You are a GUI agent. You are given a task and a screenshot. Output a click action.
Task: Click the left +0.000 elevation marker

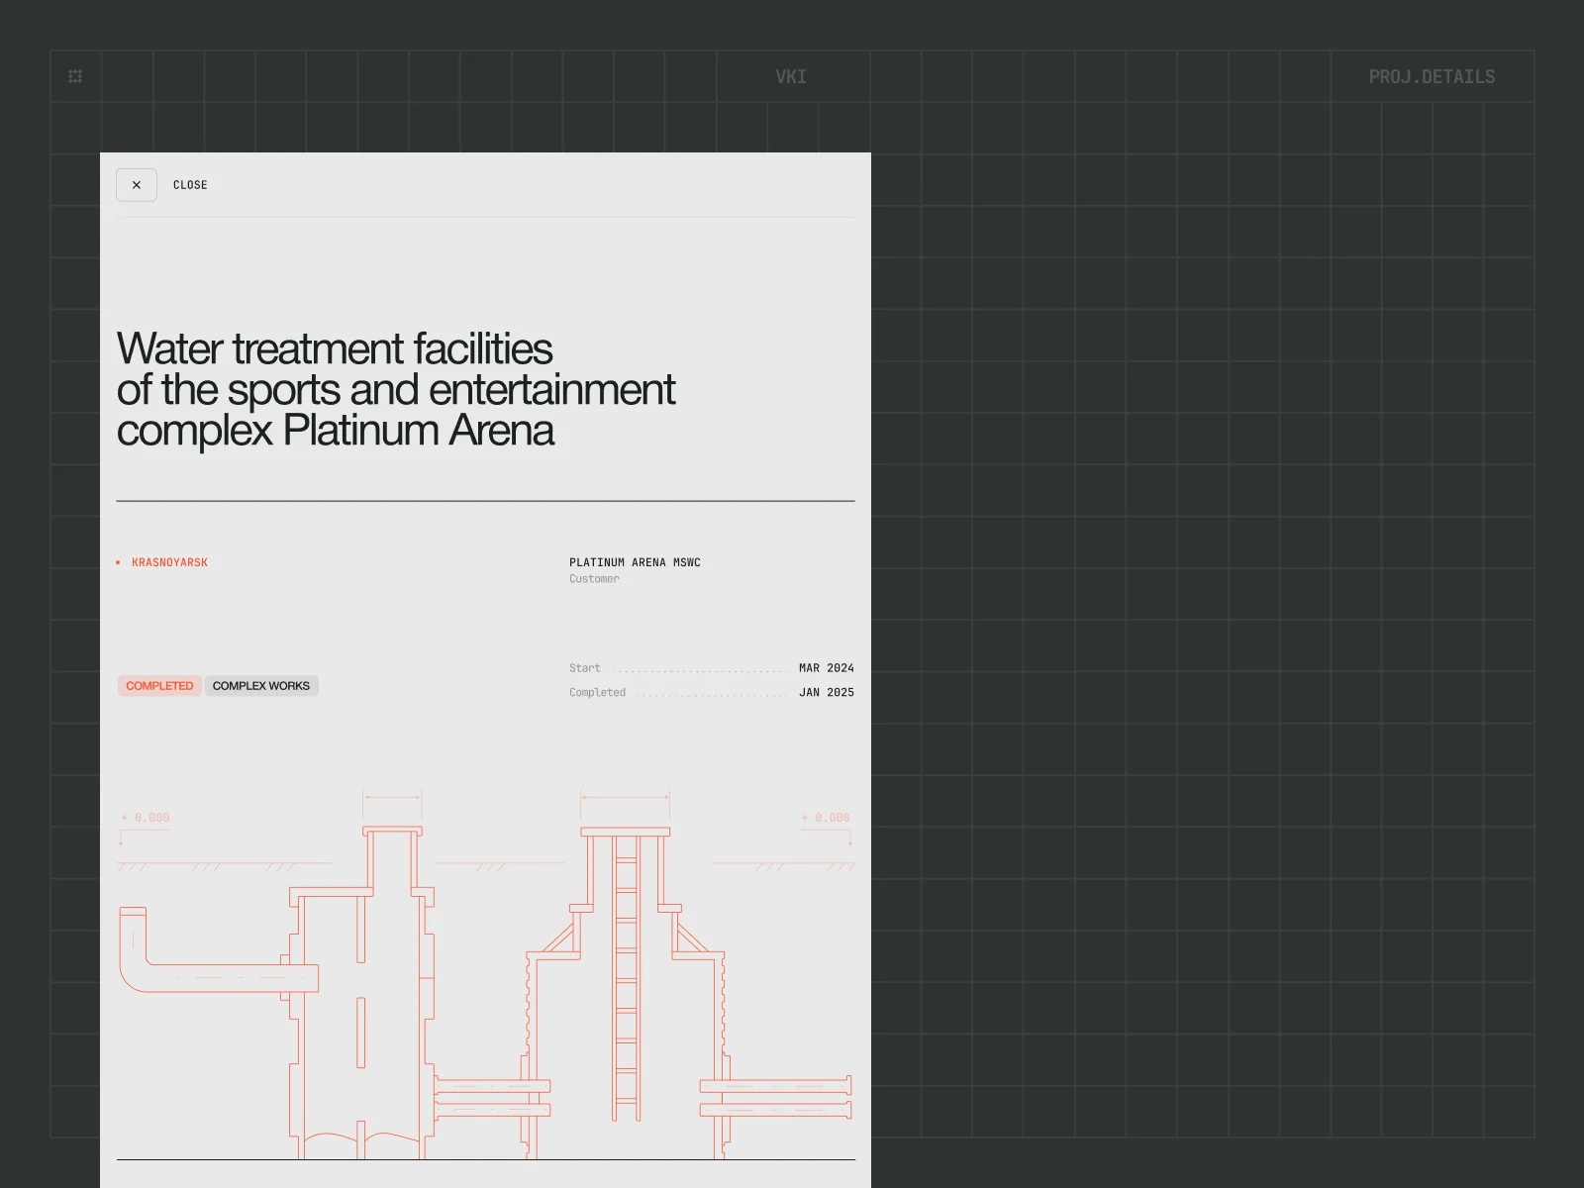tap(146, 818)
